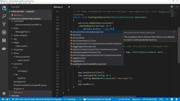Change encoding via UTF-8 with BOM

[149, 99]
